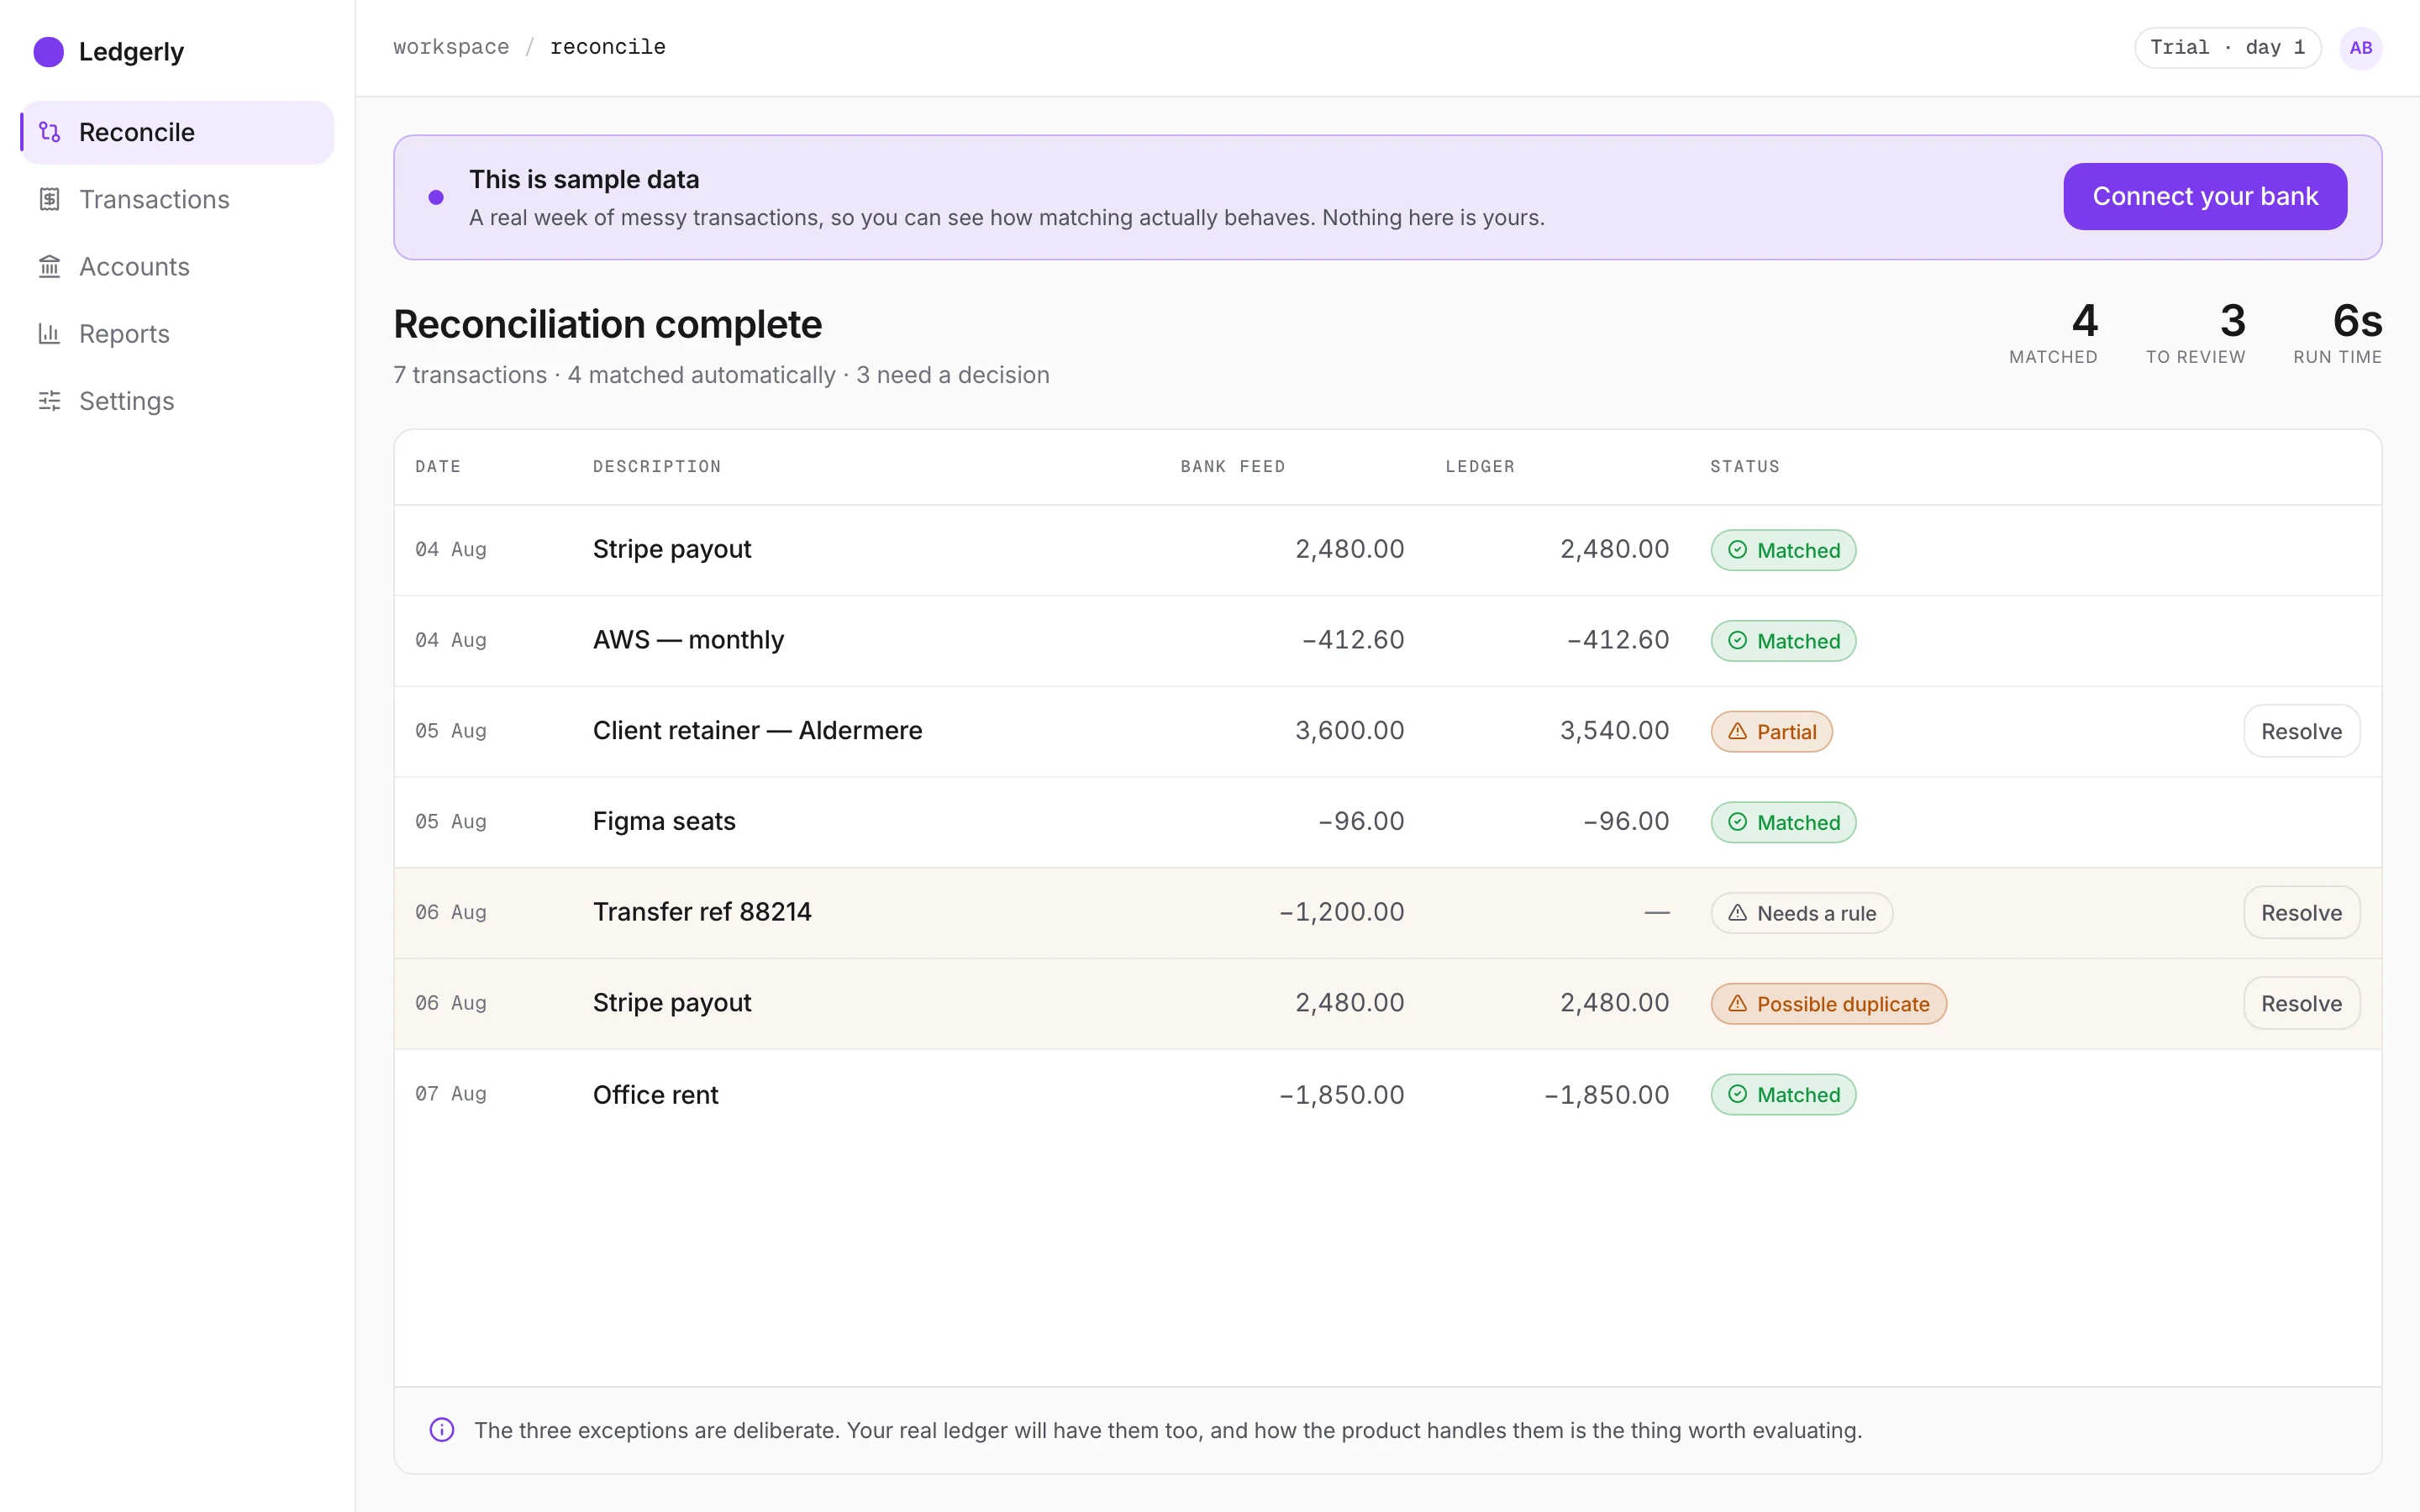Image resolution: width=2420 pixels, height=1512 pixels.
Task: Click the warning icon in the Partial badge
Action: pos(1738,732)
